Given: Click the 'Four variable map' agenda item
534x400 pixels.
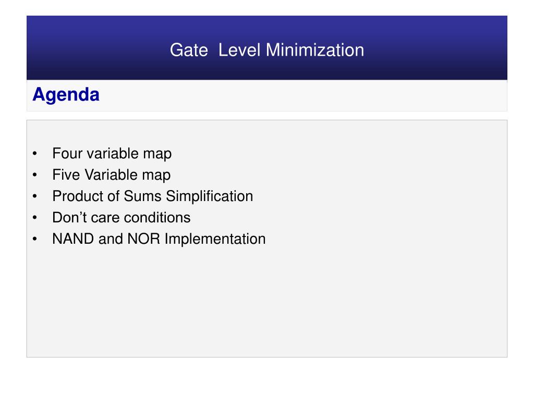Looking at the screenshot, I should click(112, 154).
